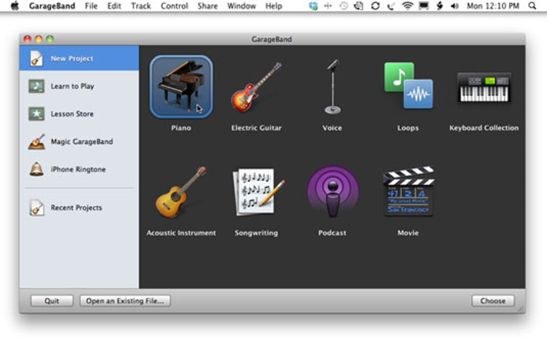This screenshot has height=340, width=547.
Task: Select the Piano project template
Action: coord(181,86)
